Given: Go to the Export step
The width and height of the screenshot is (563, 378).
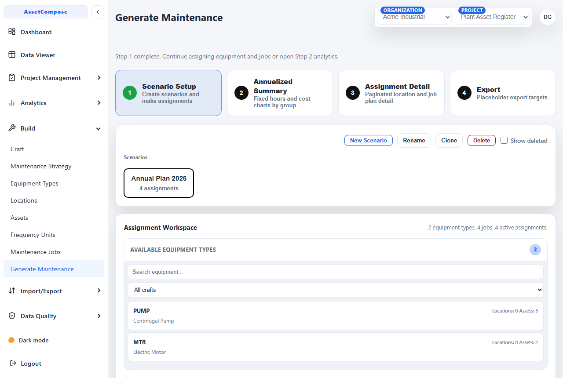Looking at the screenshot, I should pos(503,93).
